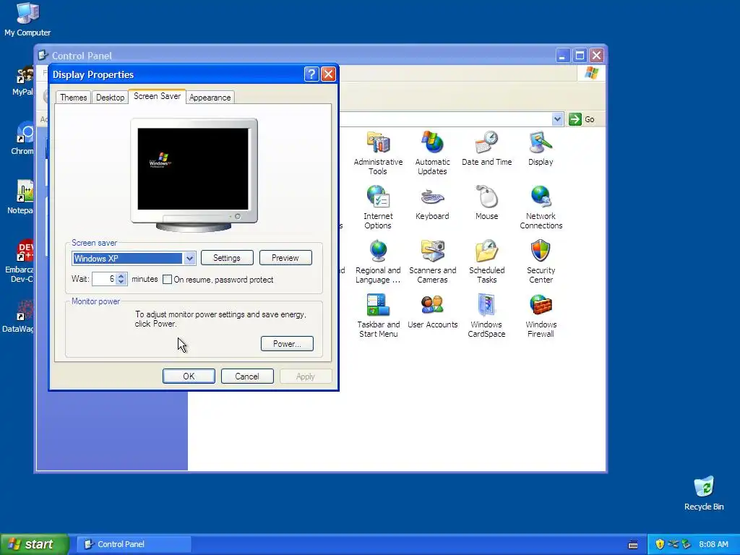
Task: Click OK in Display Properties
Action: click(189, 376)
